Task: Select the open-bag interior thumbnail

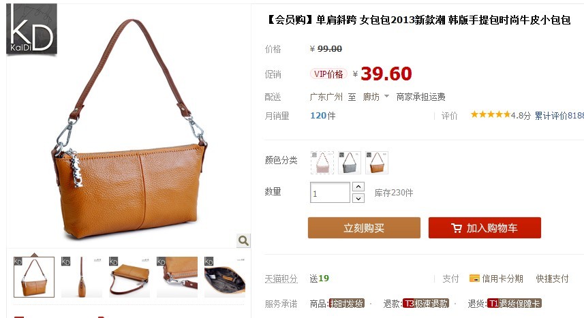Action: (225, 277)
